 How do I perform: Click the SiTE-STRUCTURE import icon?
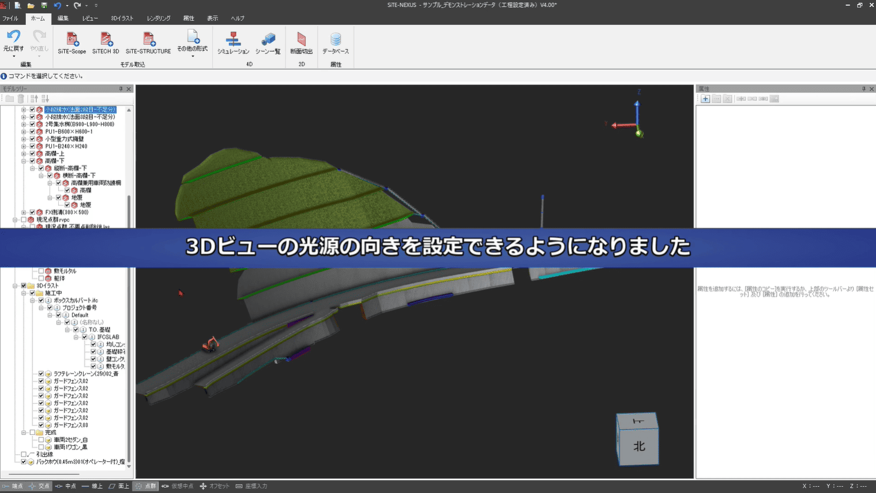(148, 39)
